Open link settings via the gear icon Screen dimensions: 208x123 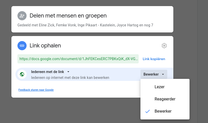point(164,46)
